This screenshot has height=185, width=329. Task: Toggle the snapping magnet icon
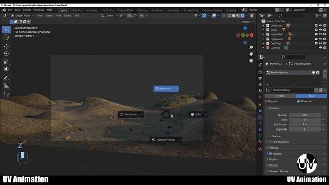[x=129, y=16]
